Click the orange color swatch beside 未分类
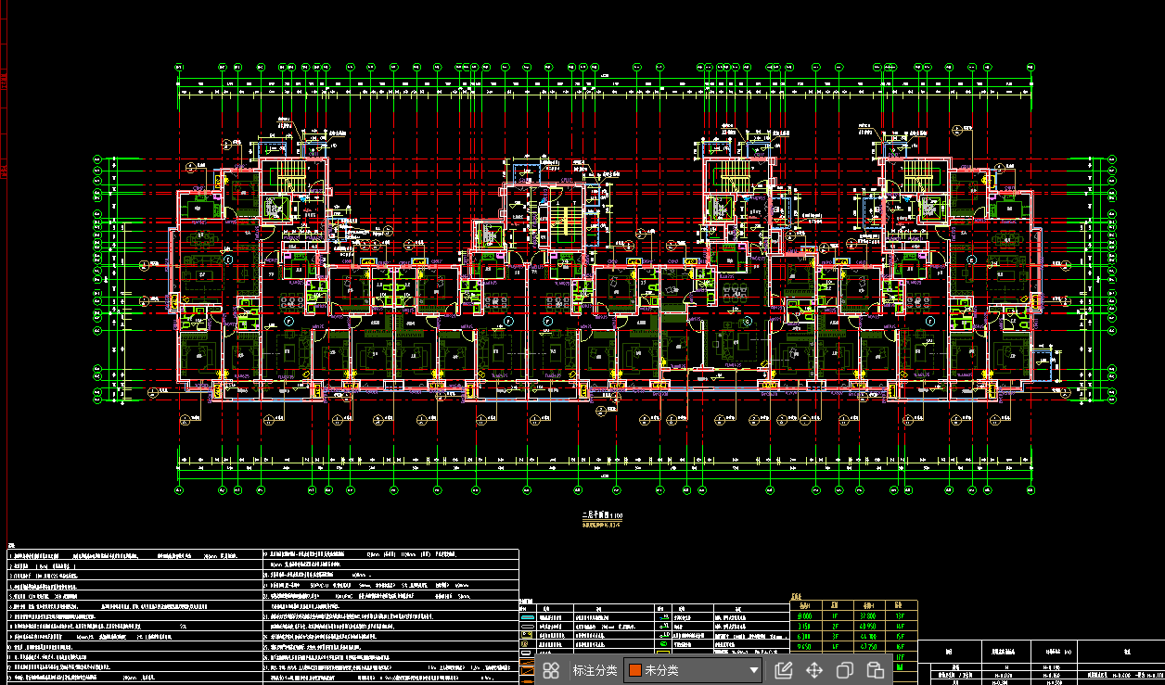The height and width of the screenshot is (685, 1165). [635, 670]
